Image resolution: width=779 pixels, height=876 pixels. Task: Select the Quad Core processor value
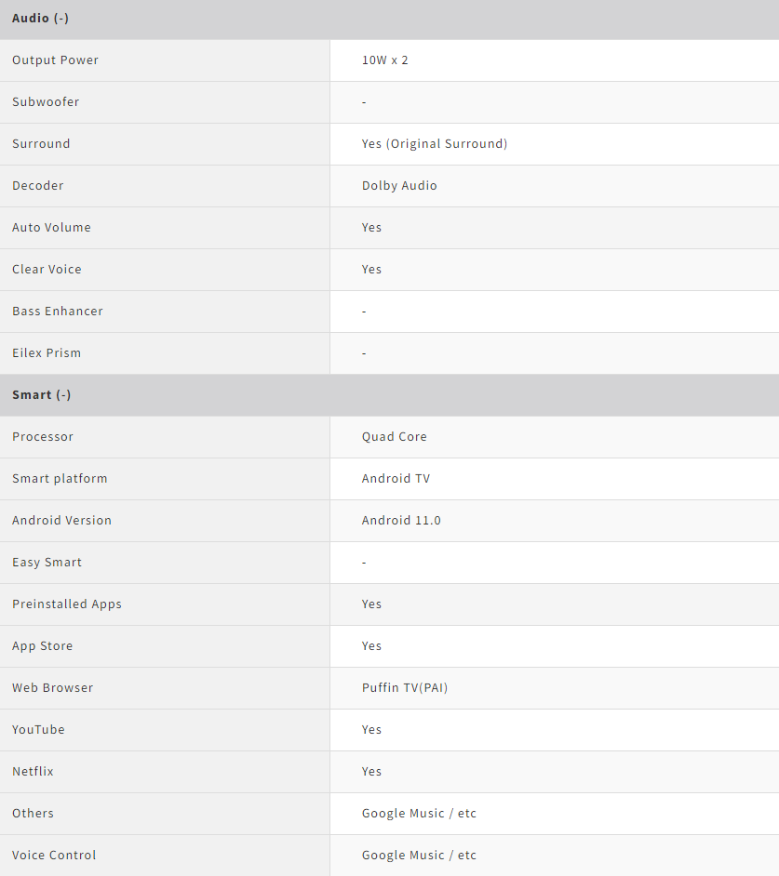tap(394, 437)
